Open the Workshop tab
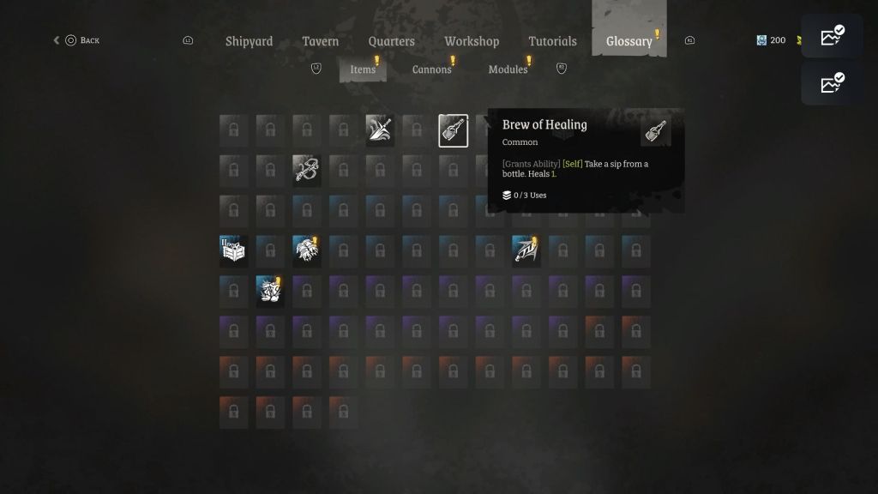Image resolution: width=878 pixels, height=494 pixels. pyautogui.click(x=472, y=41)
